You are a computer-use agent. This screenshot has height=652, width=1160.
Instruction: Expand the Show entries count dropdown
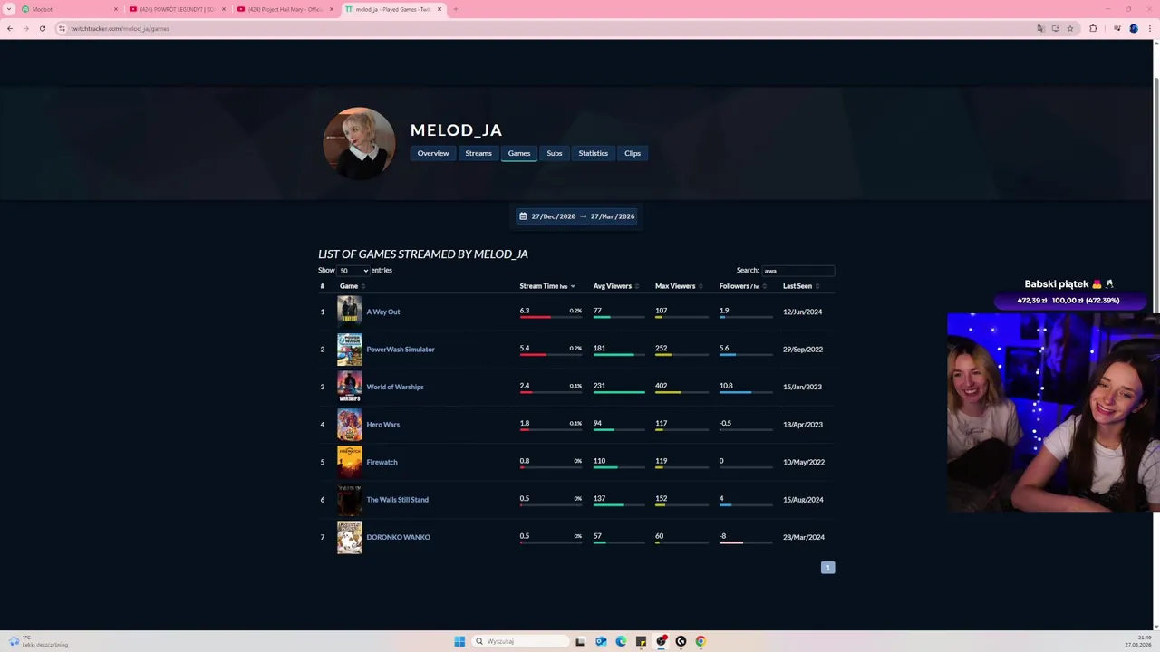point(353,271)
